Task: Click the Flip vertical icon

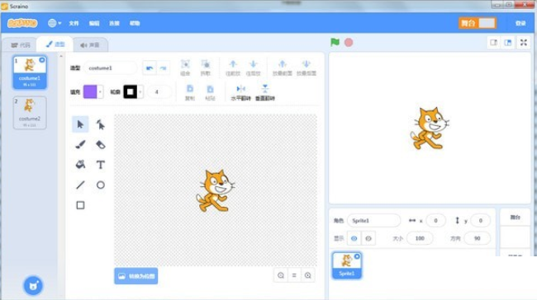Action: click(264, 92)
